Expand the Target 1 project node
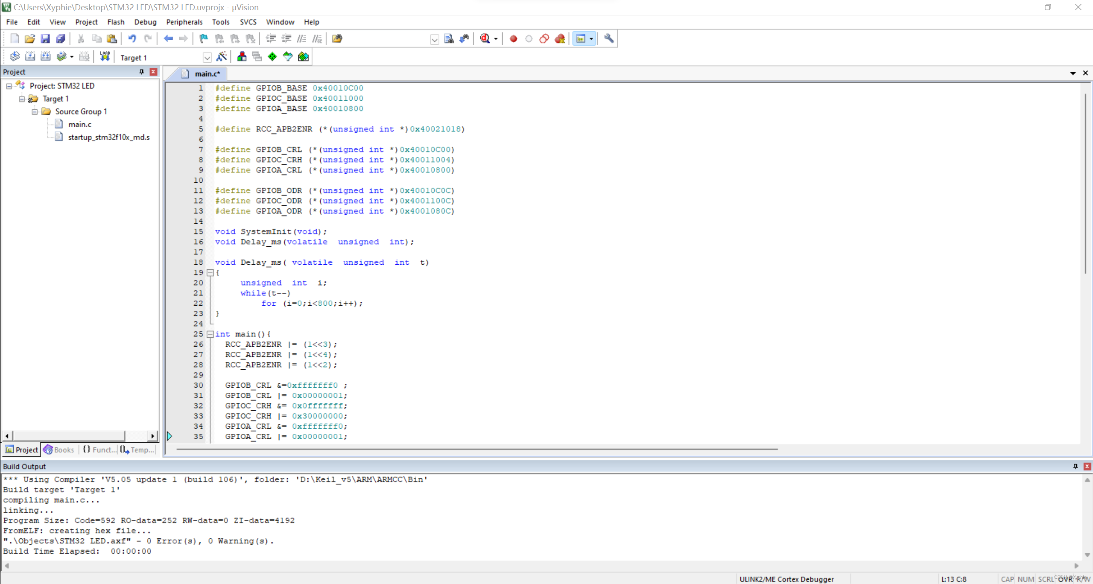The image size is (1093, 584). 22,98
